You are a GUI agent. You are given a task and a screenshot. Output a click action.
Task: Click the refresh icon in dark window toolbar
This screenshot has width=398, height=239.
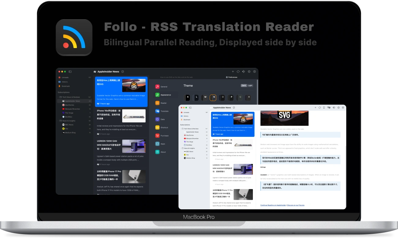pyautogui.click(x=238, y=72)
